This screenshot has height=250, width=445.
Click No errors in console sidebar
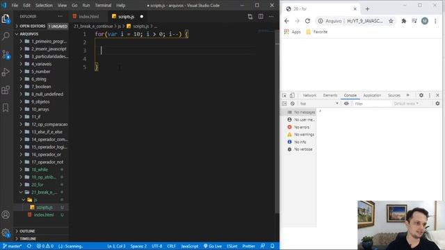301,127
